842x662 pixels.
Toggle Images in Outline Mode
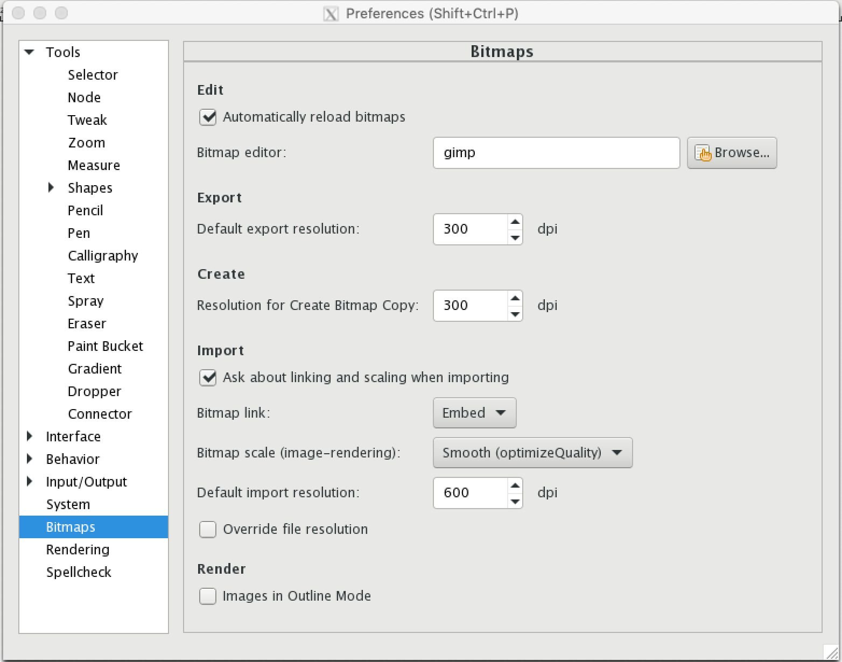point(208,596)
